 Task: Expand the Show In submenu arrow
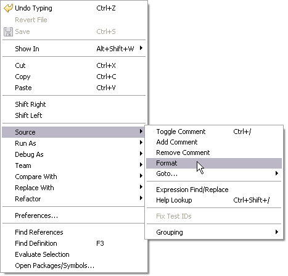[x=141, y=48]
